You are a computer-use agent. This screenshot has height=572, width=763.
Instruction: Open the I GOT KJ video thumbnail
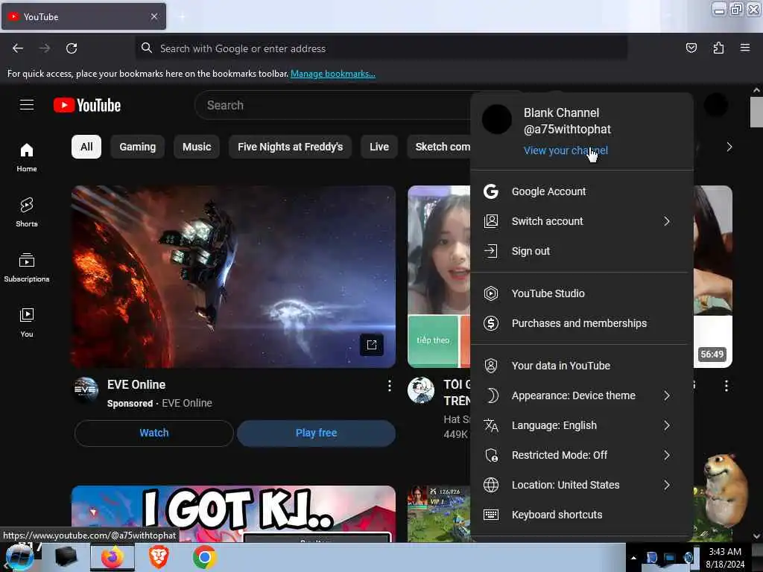tap(233, 514)
